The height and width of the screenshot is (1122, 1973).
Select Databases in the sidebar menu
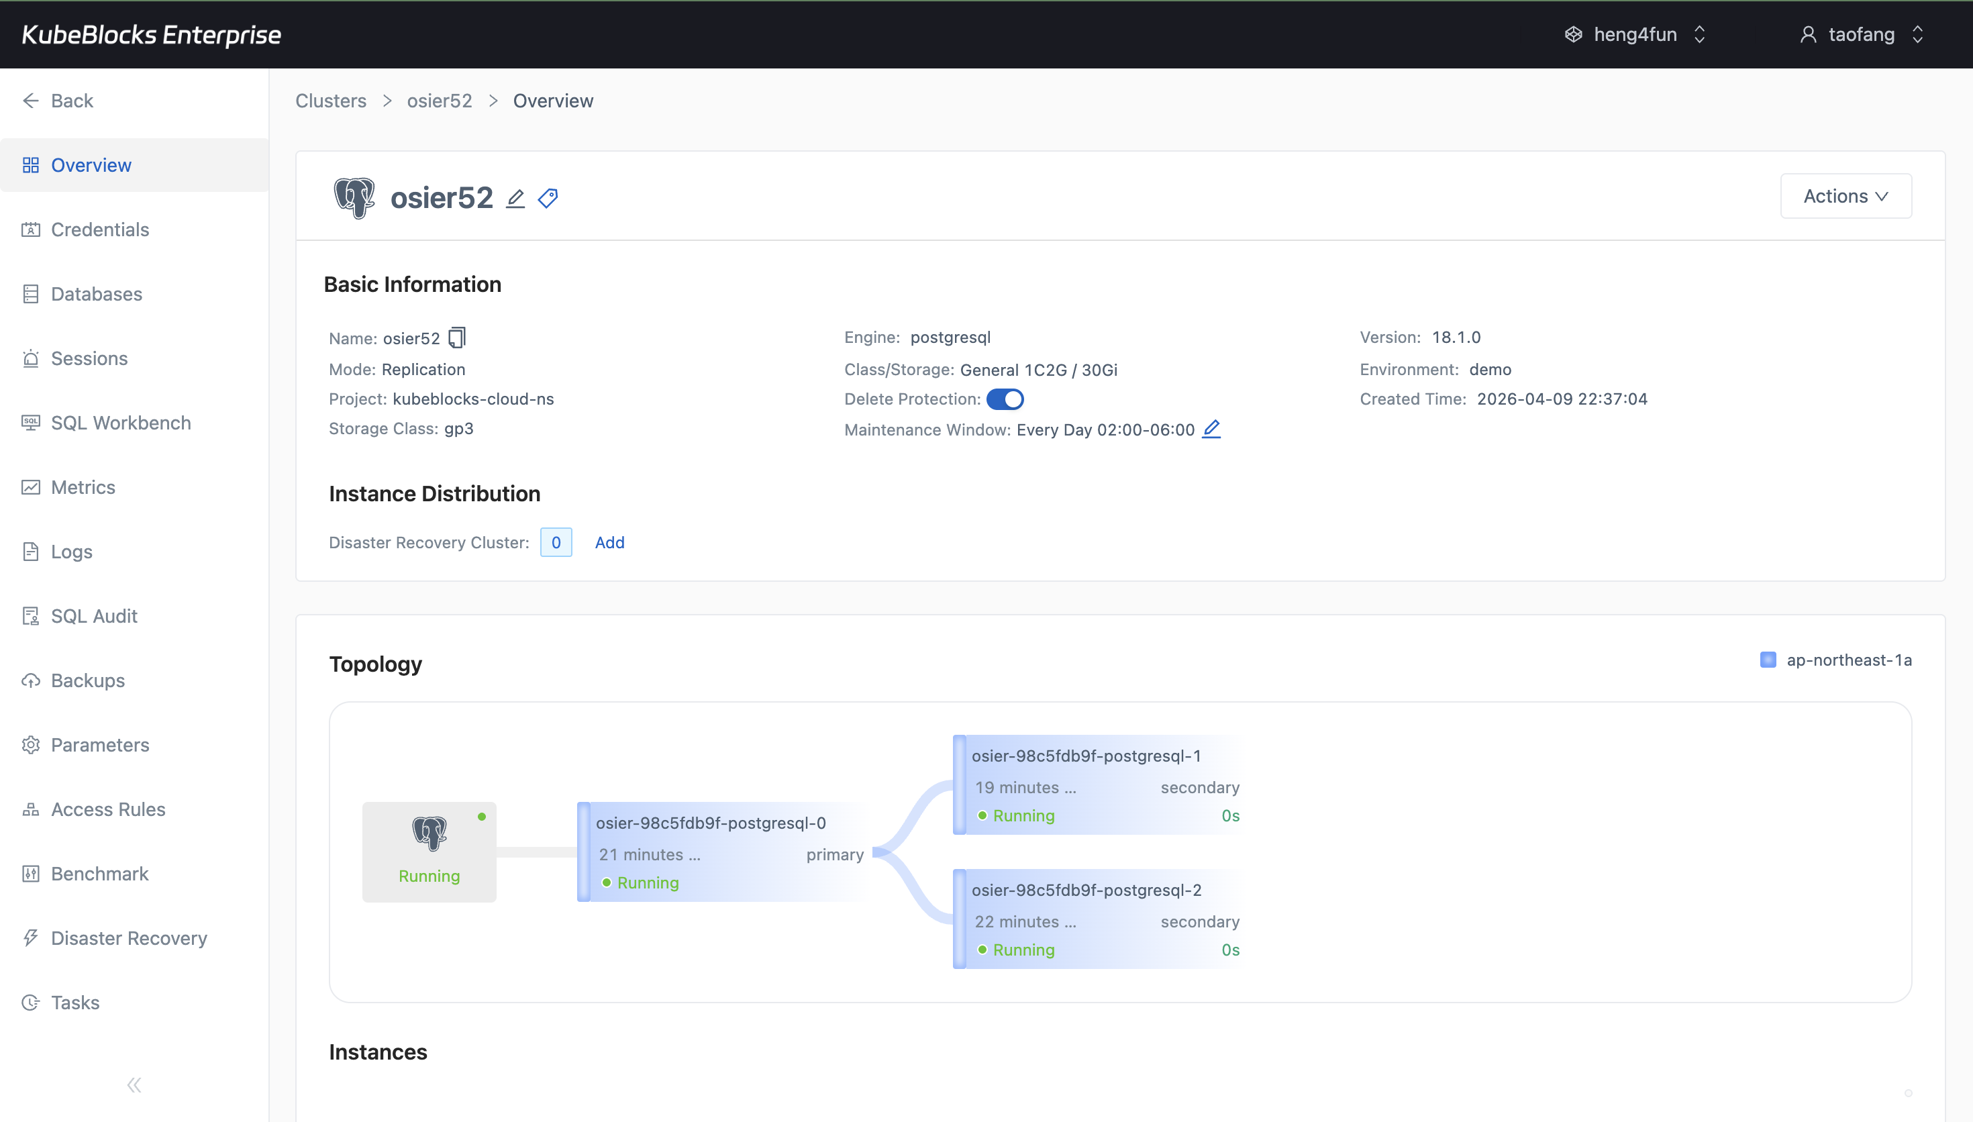(x=96, y=294)
